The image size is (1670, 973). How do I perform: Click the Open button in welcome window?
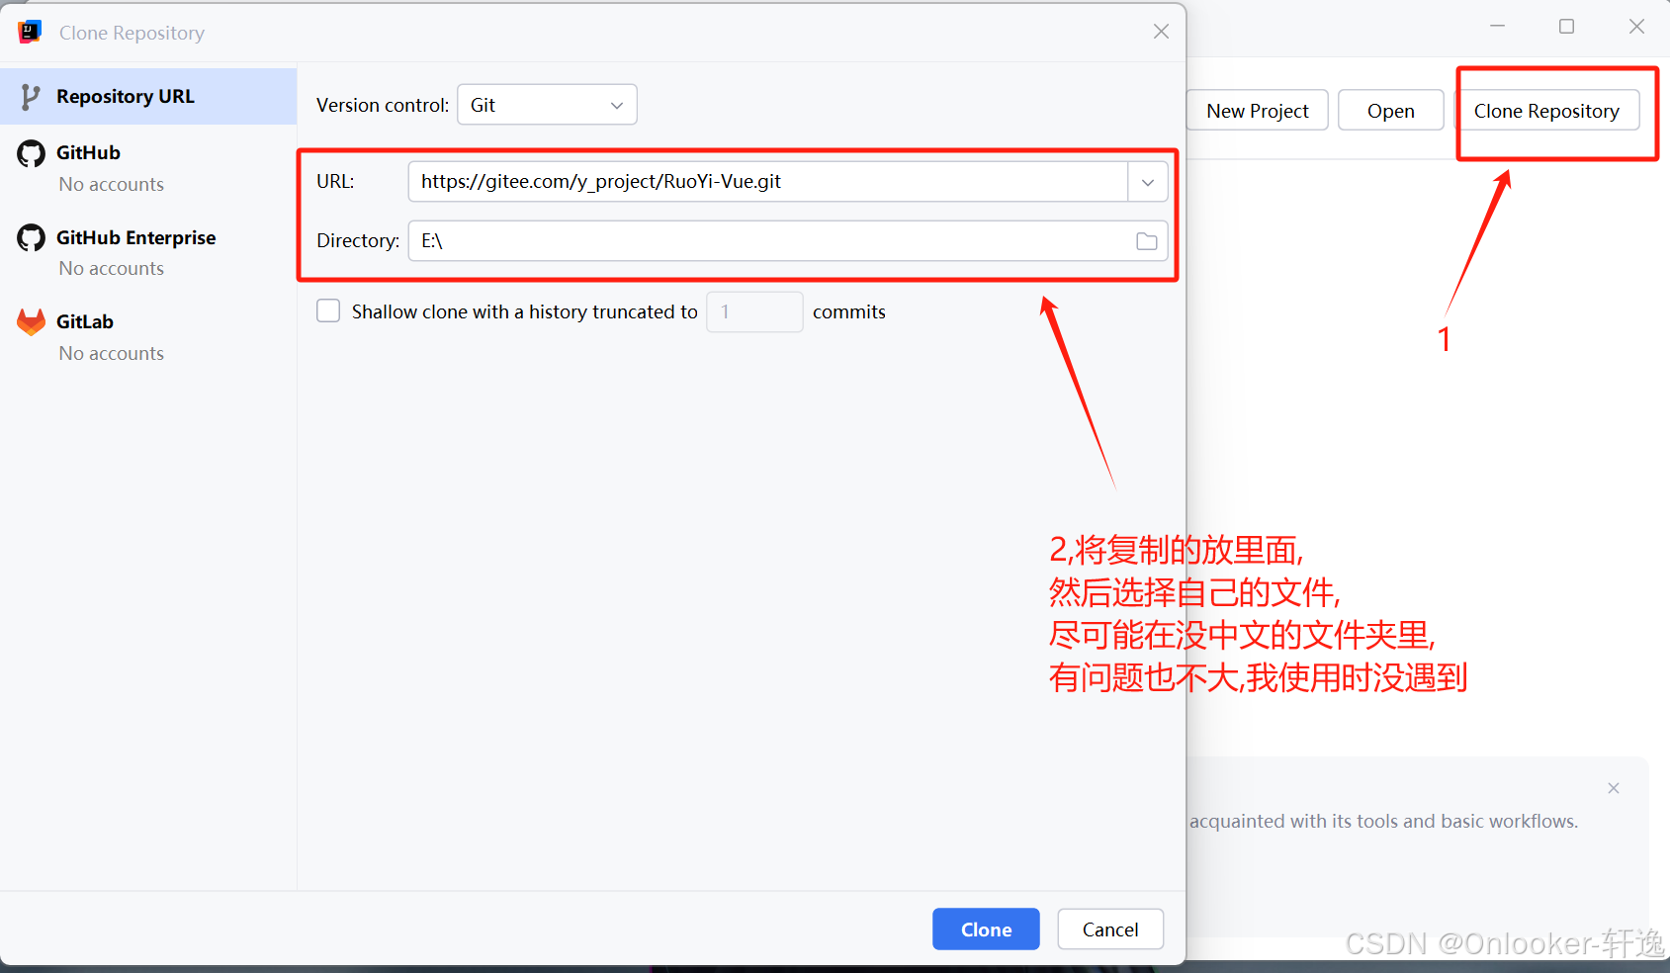(1391, 111)
